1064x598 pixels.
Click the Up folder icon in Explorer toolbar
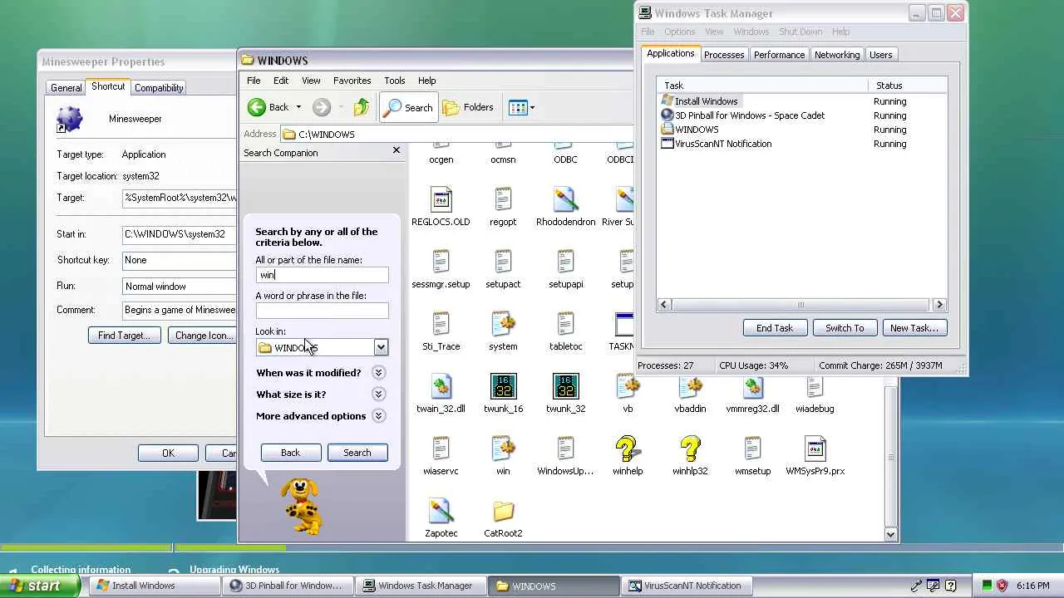pos(361,107)
